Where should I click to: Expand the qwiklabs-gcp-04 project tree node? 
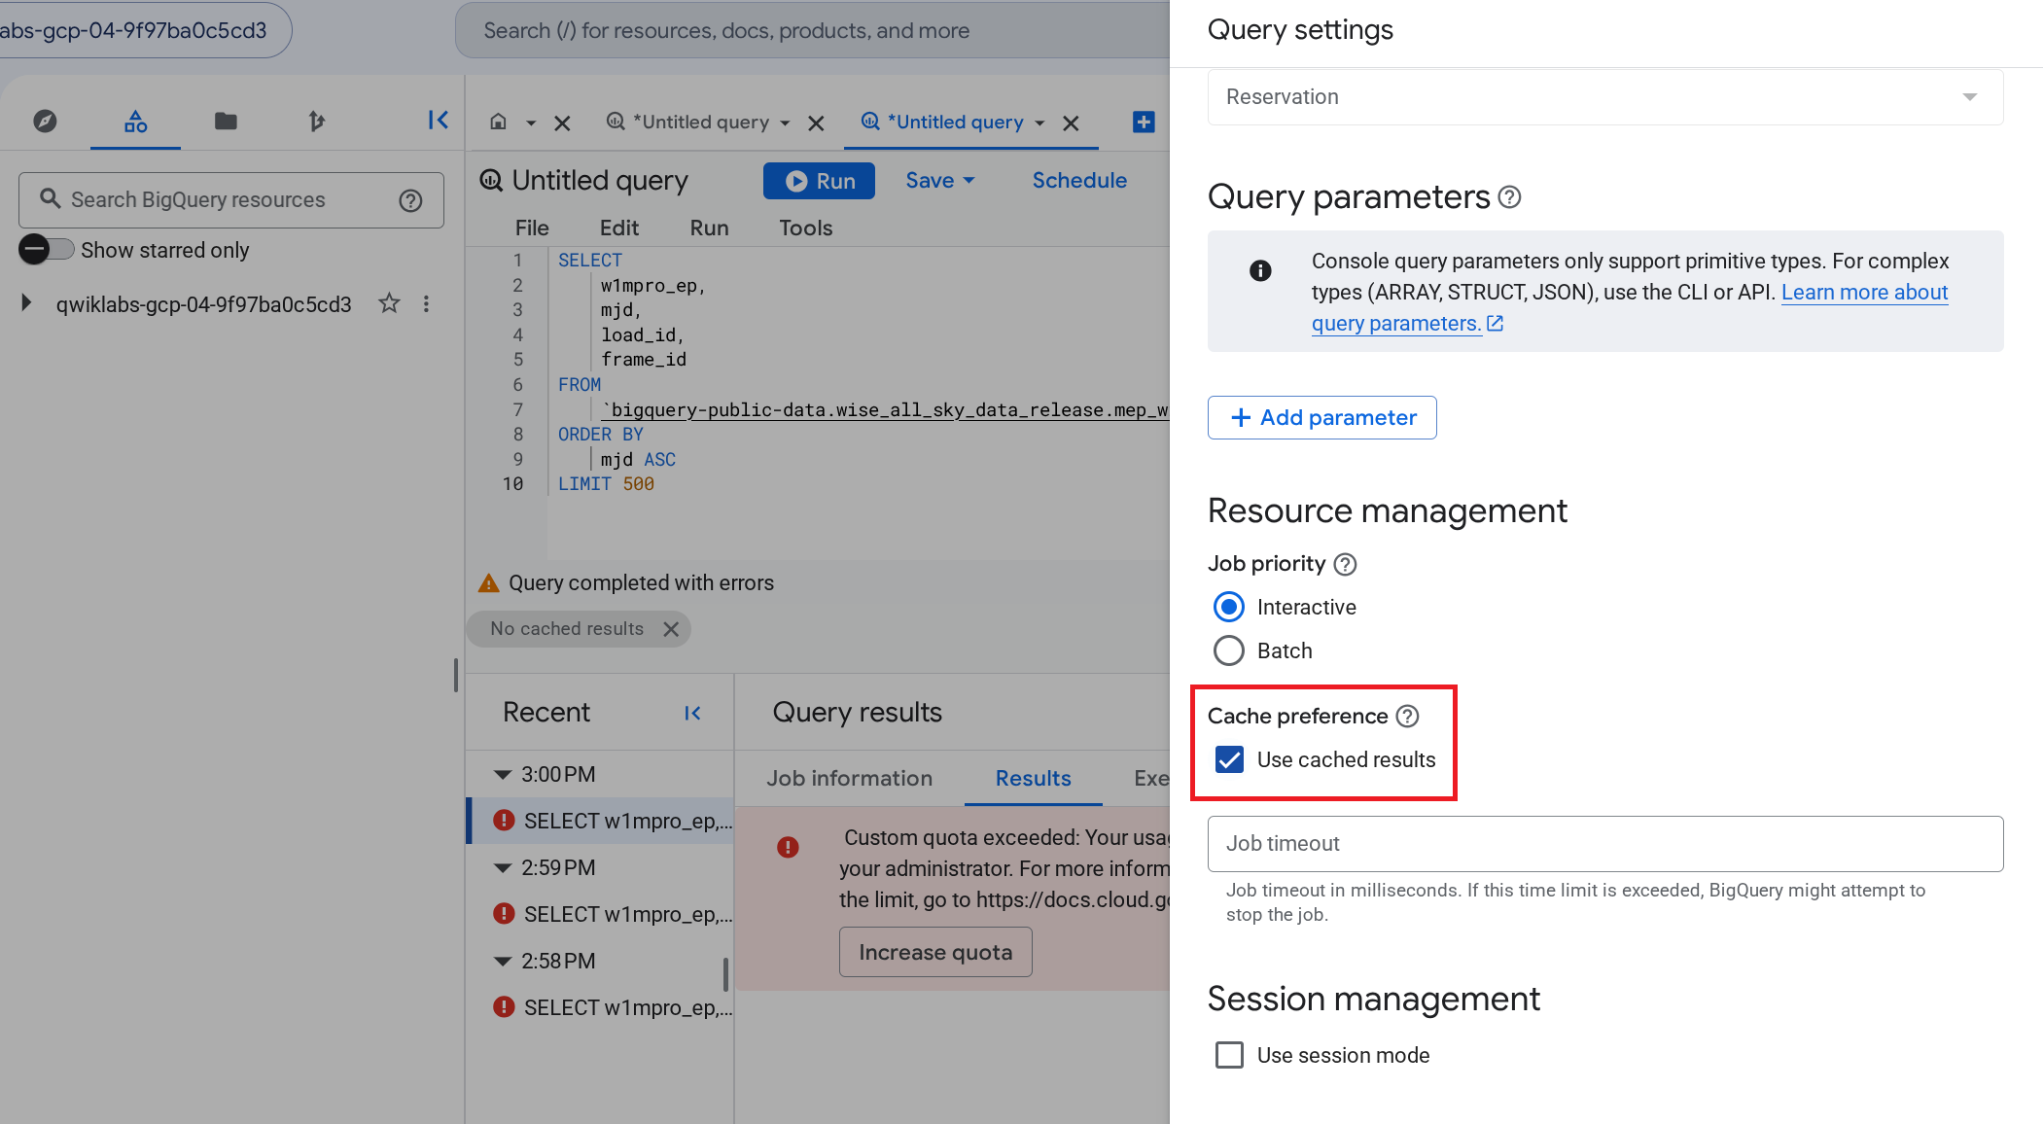point(27,303)
